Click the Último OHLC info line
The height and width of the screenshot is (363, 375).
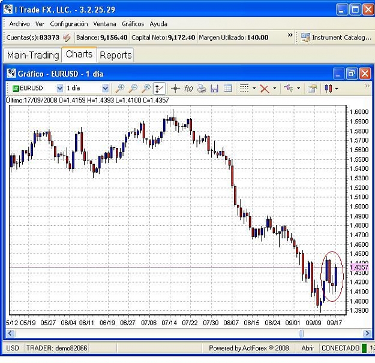[87, 100]
